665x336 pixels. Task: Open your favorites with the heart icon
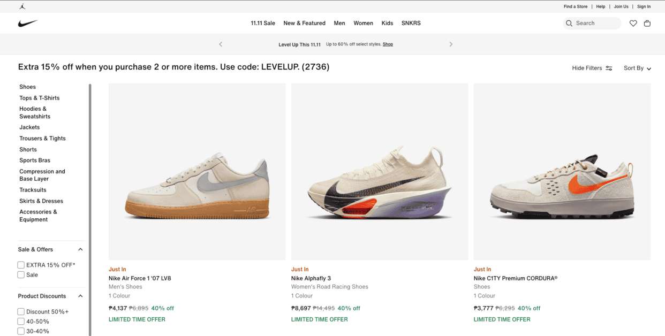(x=633, y=23)
